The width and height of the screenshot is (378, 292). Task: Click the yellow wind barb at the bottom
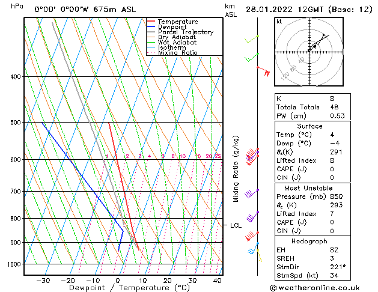260,256
